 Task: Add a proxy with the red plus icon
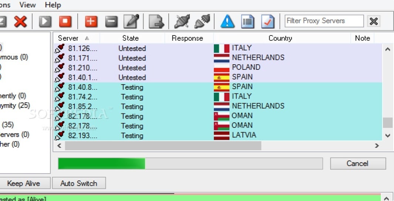tap(91, 21)
